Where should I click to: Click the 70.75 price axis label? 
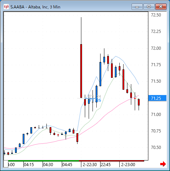pyautogui.click(x=156, y=131)
